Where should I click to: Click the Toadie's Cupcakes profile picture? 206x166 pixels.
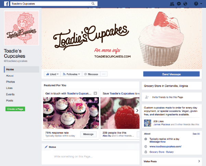[22, 28]
